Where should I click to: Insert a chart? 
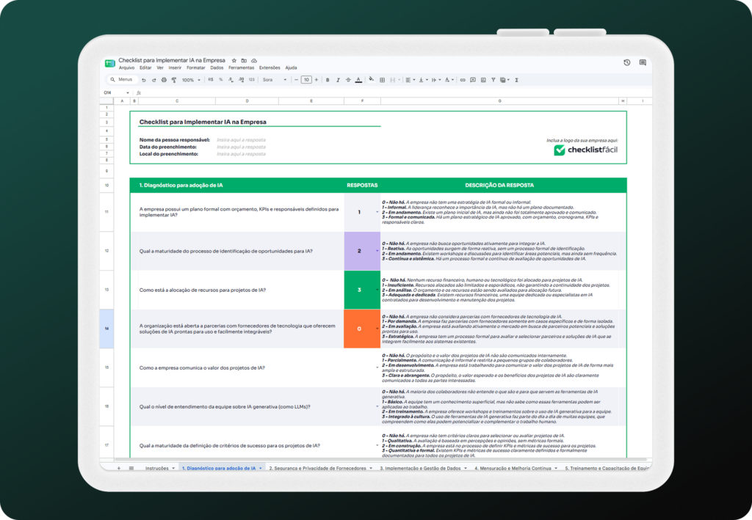(483, 80)
